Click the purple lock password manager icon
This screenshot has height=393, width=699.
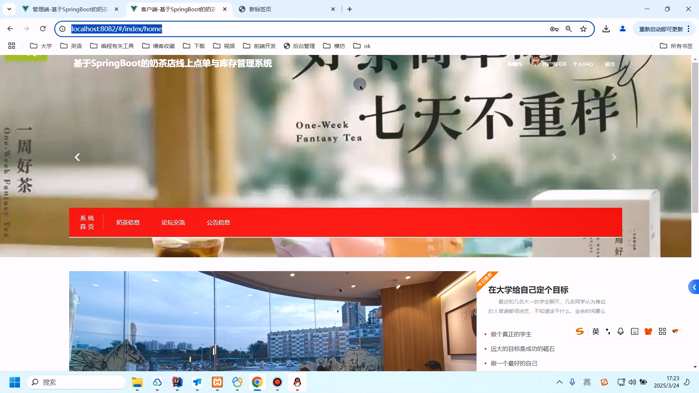tap(554, 29)
